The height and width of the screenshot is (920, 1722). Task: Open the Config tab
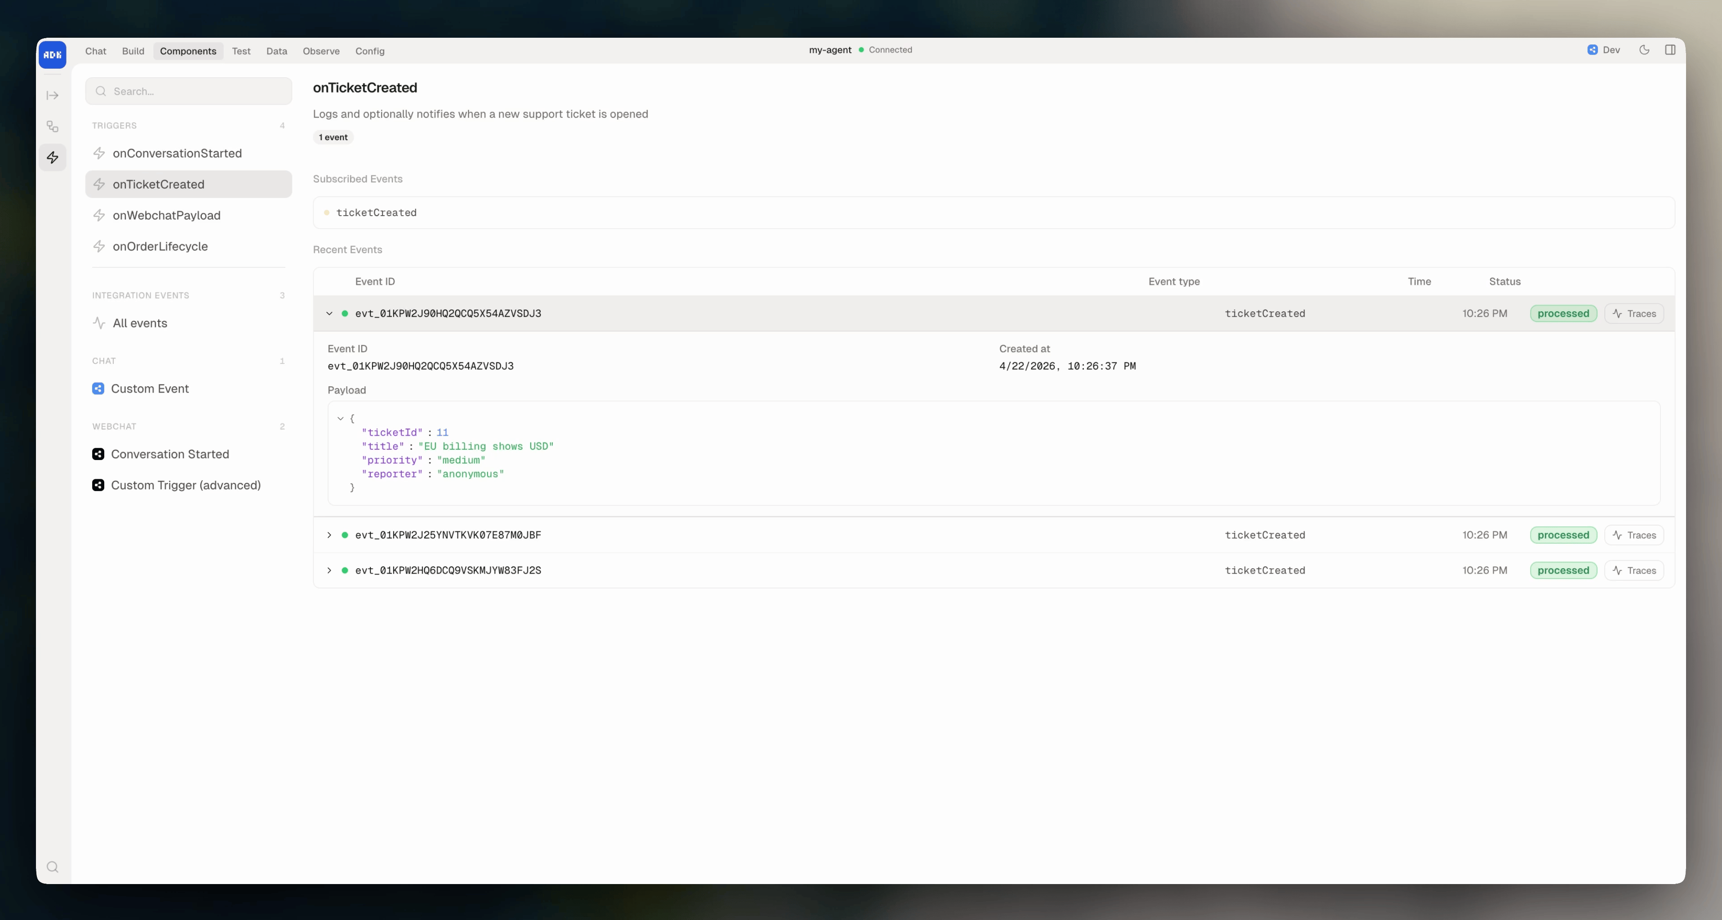coord(370,51)
